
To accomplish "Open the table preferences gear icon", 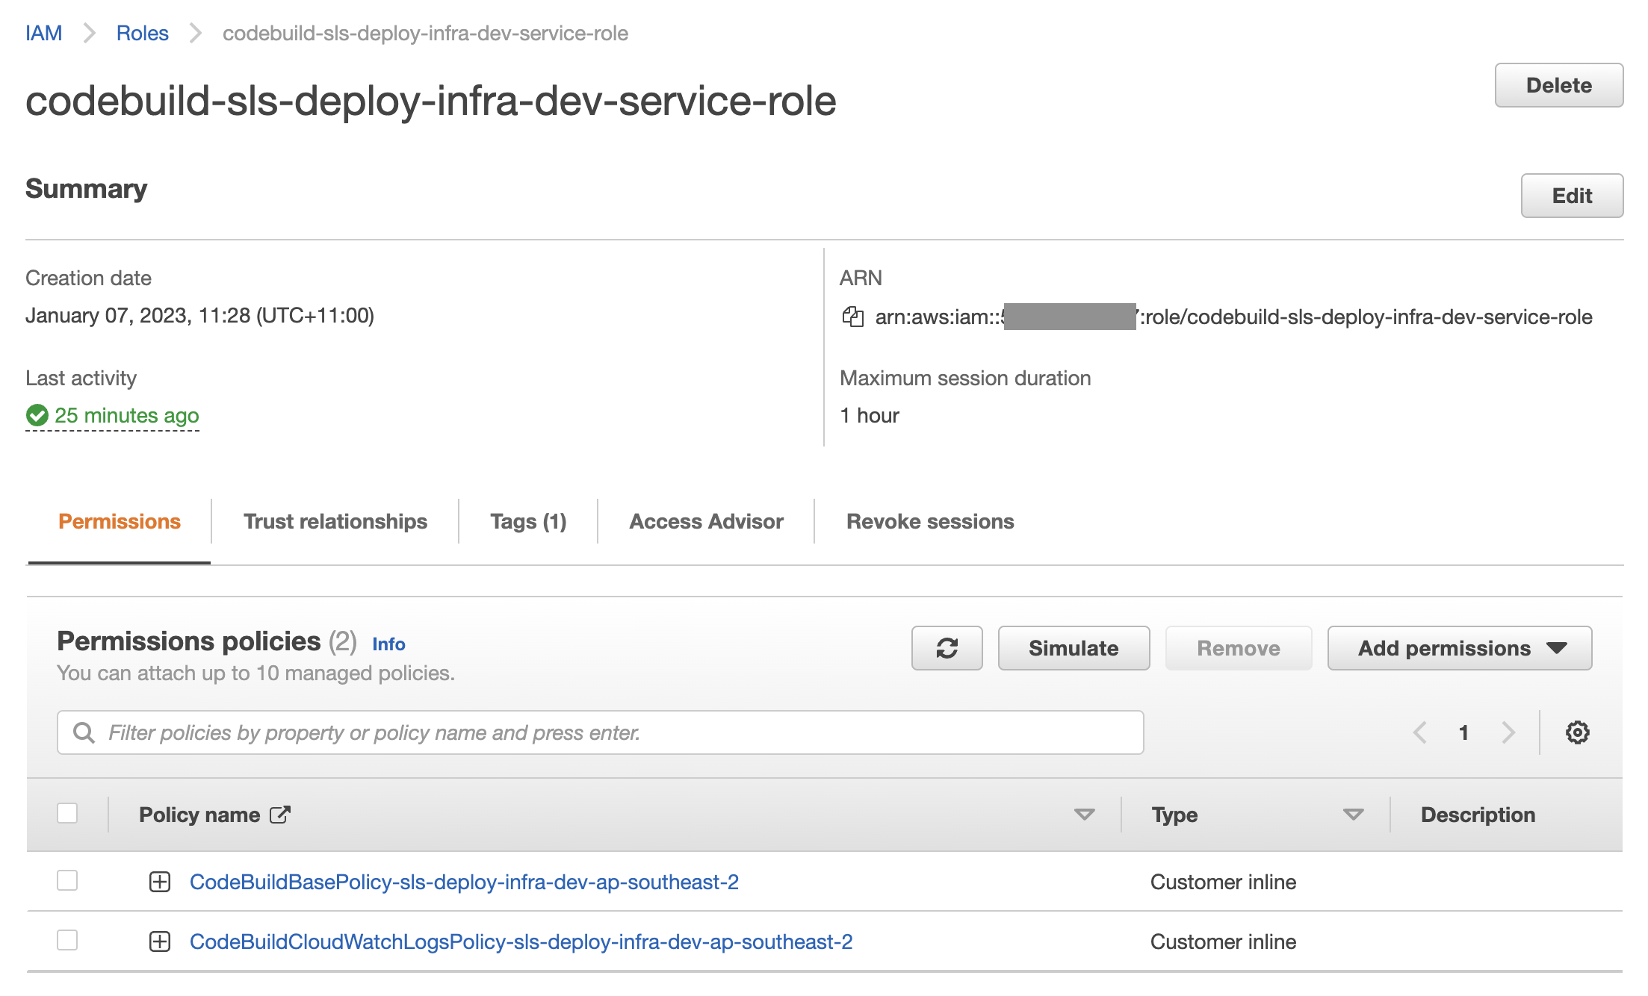I will tap(1577, 732).
